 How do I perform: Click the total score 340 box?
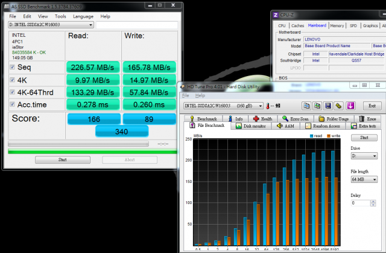(122, 131)
